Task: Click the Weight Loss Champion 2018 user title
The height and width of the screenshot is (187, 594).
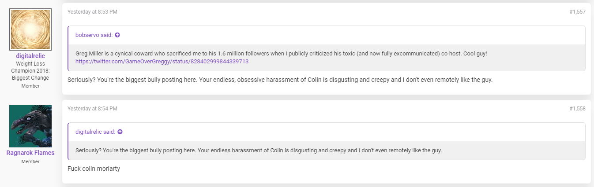Action: 30,71
